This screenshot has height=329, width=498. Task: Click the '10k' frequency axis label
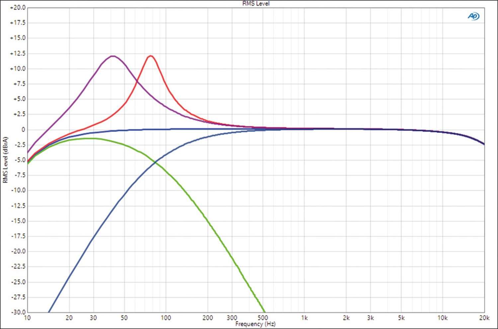[x=443, y=318]
